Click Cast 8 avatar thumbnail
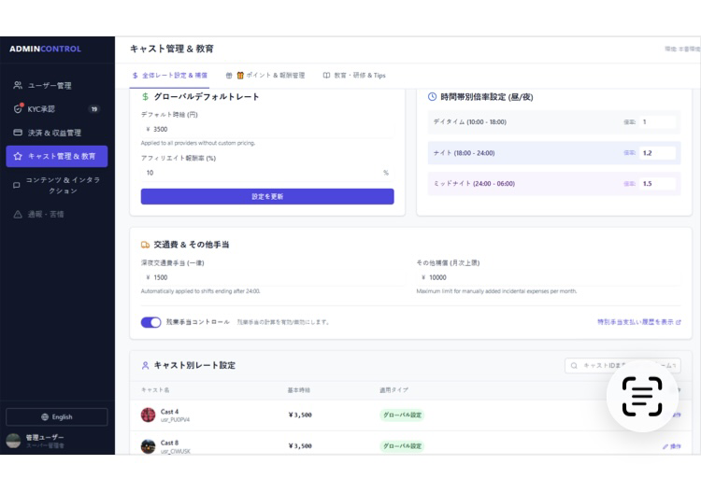Image resolution: width=701 pixels, height=493 pixels. (148, 446)
